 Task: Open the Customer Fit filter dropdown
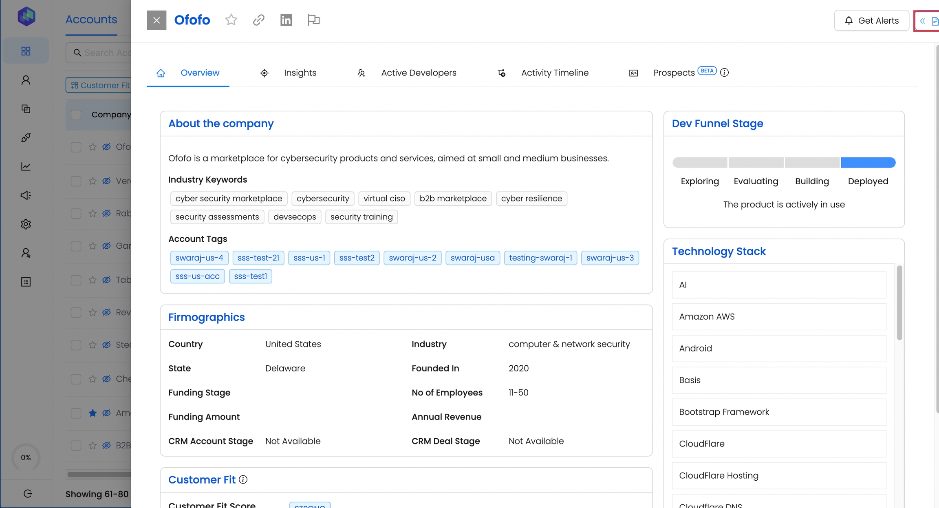[x=99, y=85]
